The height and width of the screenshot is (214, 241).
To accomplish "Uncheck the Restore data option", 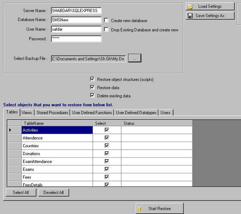I will tap(93, 87).
